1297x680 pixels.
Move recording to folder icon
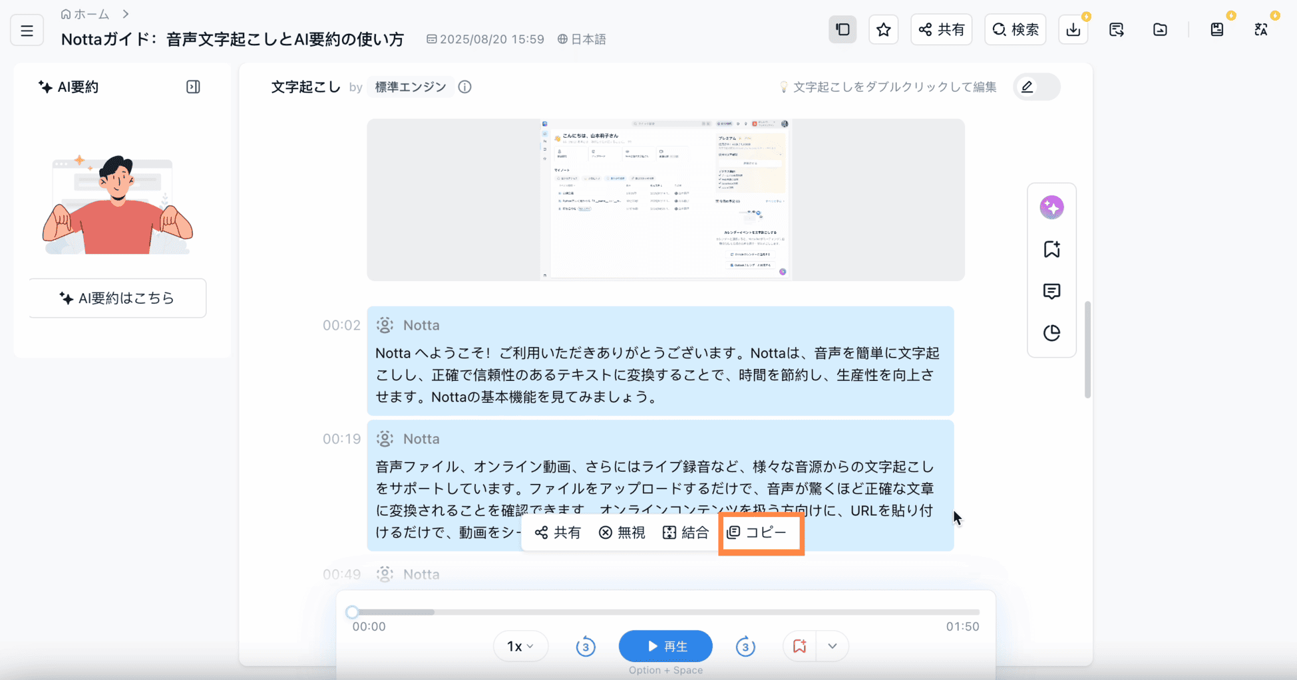coord(1160,30)
